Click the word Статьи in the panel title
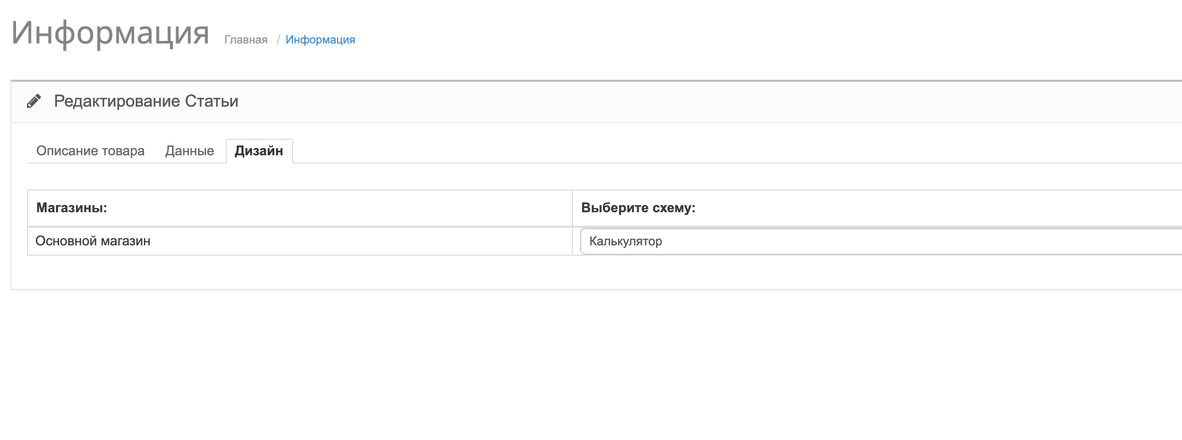 pos(212,101)
